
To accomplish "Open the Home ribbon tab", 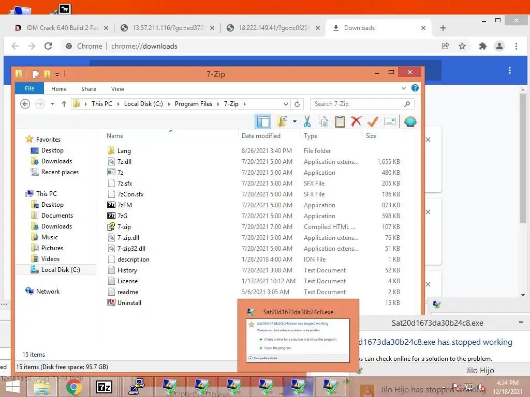I will coord(59,89).
